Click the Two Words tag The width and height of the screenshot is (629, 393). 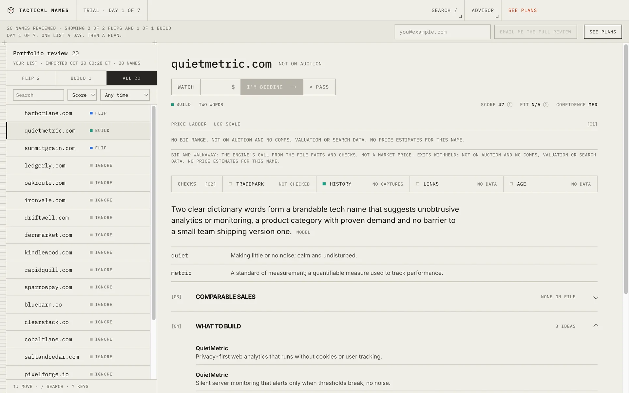[x=211, y=105]
